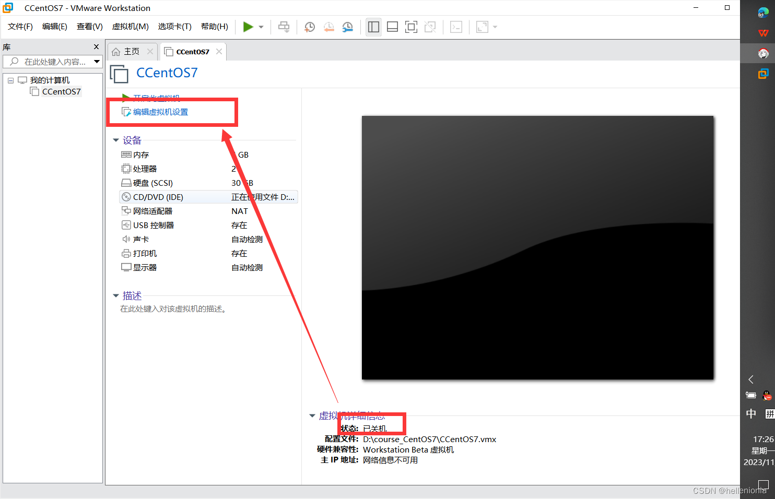
Task: Click the revert to snapshot icon
Action: [328, 27]
